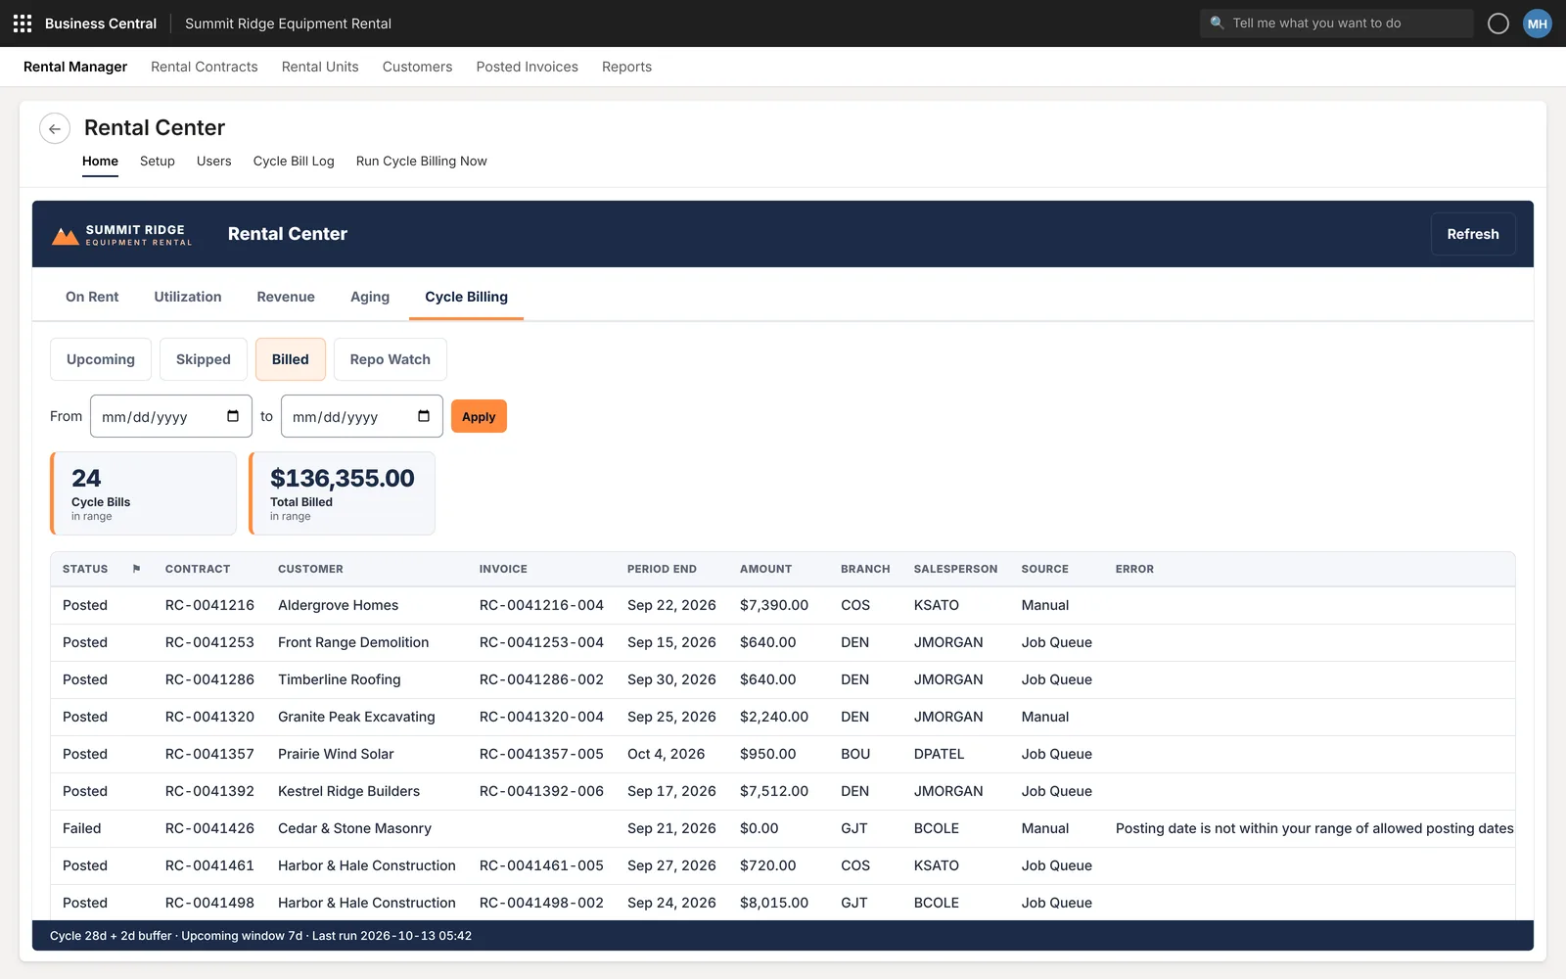Viewport: 1566px width, 979px height.
Task: Go to Customers in the navigation bar
Action: tap(417, 67)
